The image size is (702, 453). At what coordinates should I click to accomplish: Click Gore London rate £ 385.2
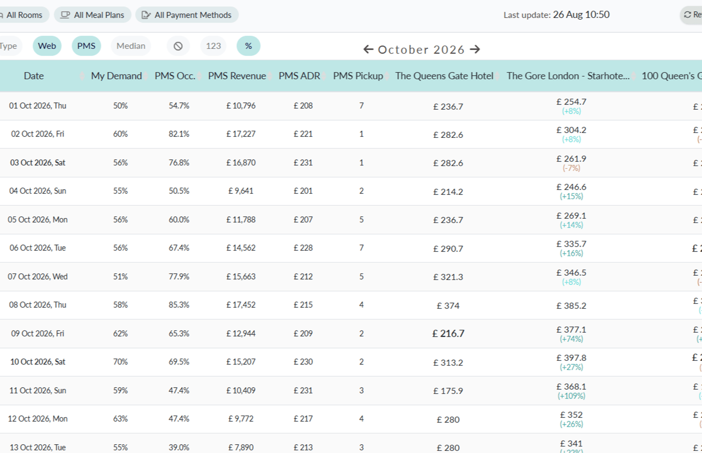point(571,306)
